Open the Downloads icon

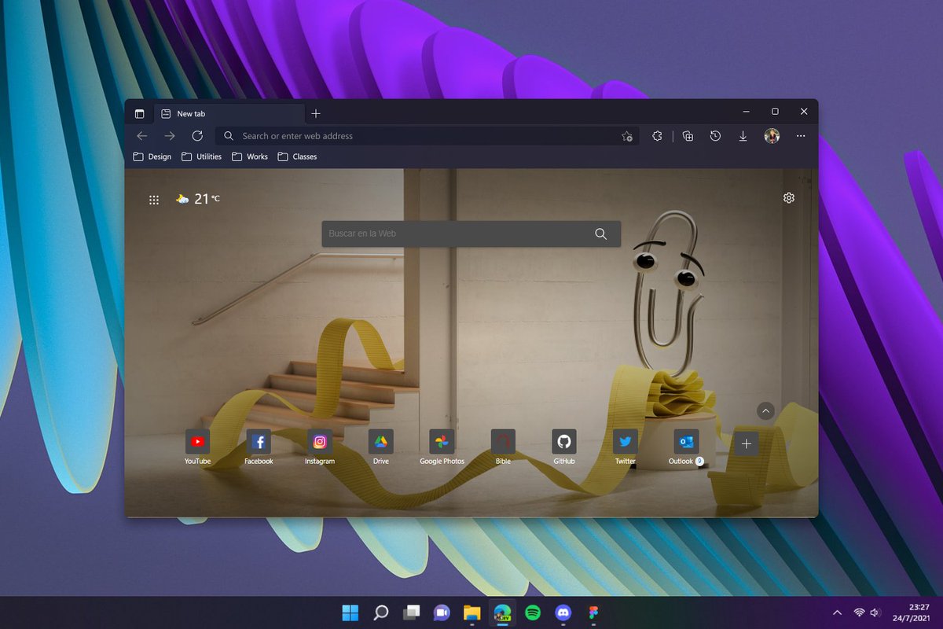point(743,135)
